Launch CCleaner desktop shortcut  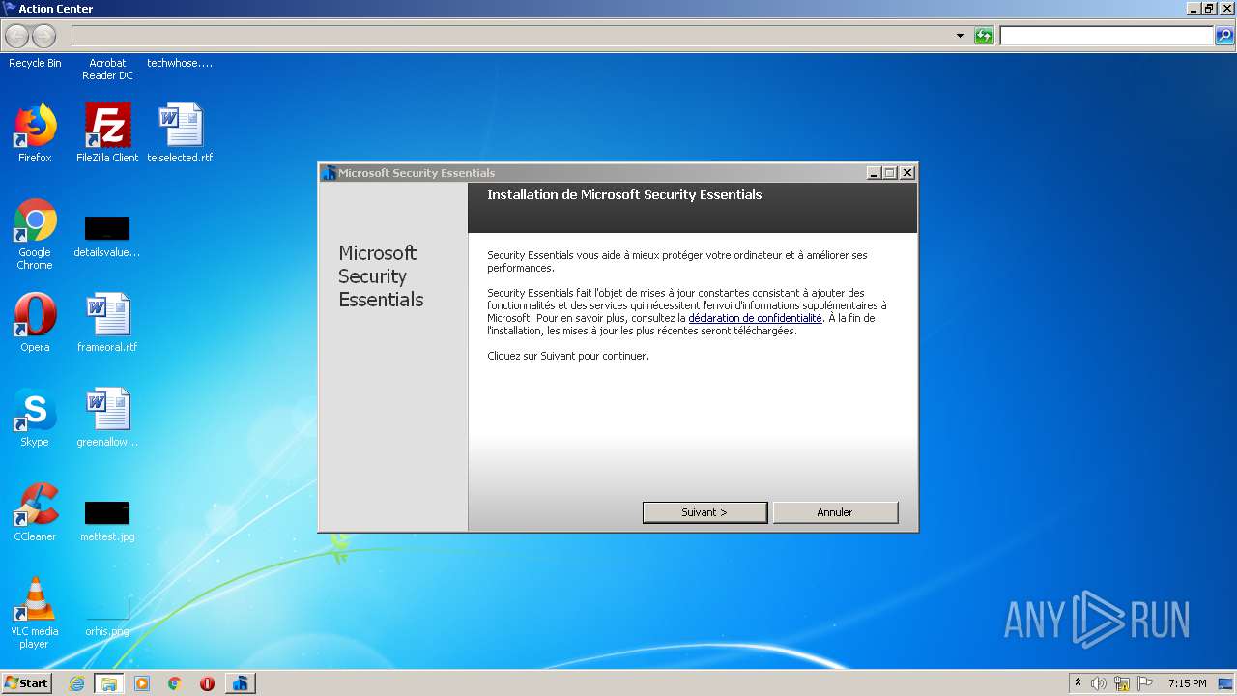pos(35,512)
